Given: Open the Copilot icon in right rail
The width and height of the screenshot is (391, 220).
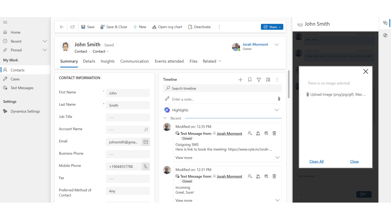Looking at the screenshot, I should click(x=385, y=35).
